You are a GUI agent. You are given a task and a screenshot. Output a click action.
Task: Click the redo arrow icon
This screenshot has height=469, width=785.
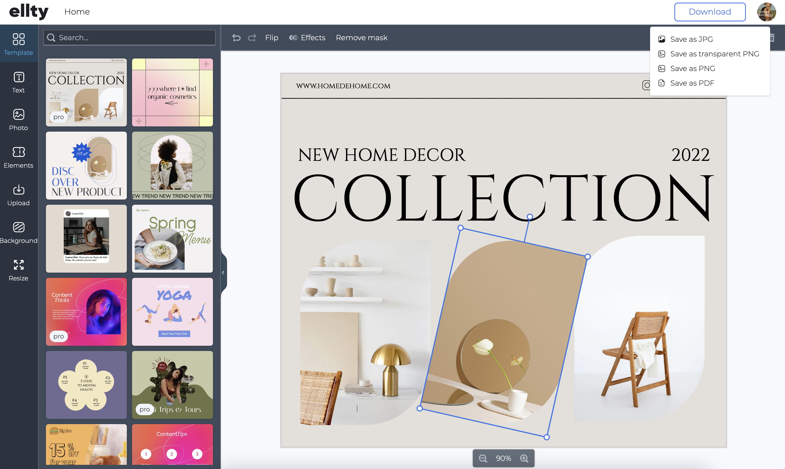pos(252,38)
